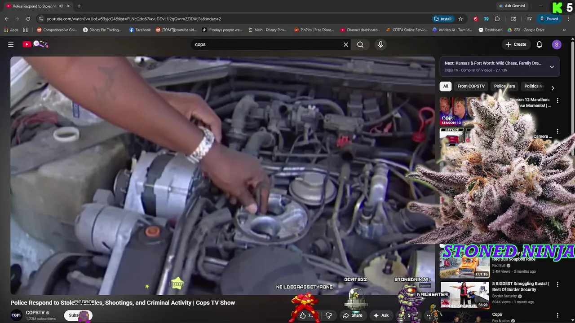
Task: Open the Create menu
Action: (516, 44)
